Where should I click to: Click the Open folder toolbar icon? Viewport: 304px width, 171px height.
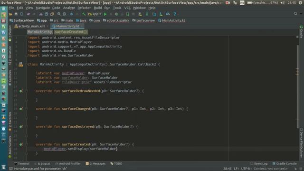pos(10,14)
